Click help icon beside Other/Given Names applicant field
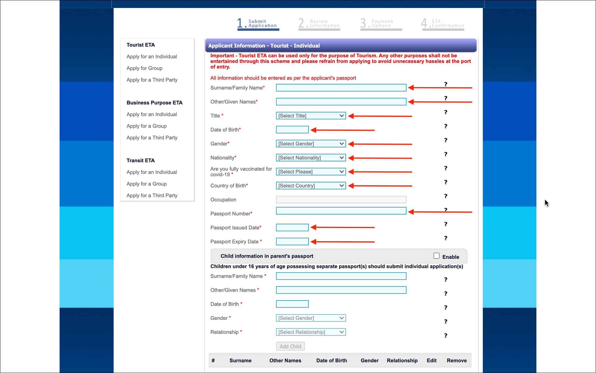This screenshot has width=596, height=373. 446,98
